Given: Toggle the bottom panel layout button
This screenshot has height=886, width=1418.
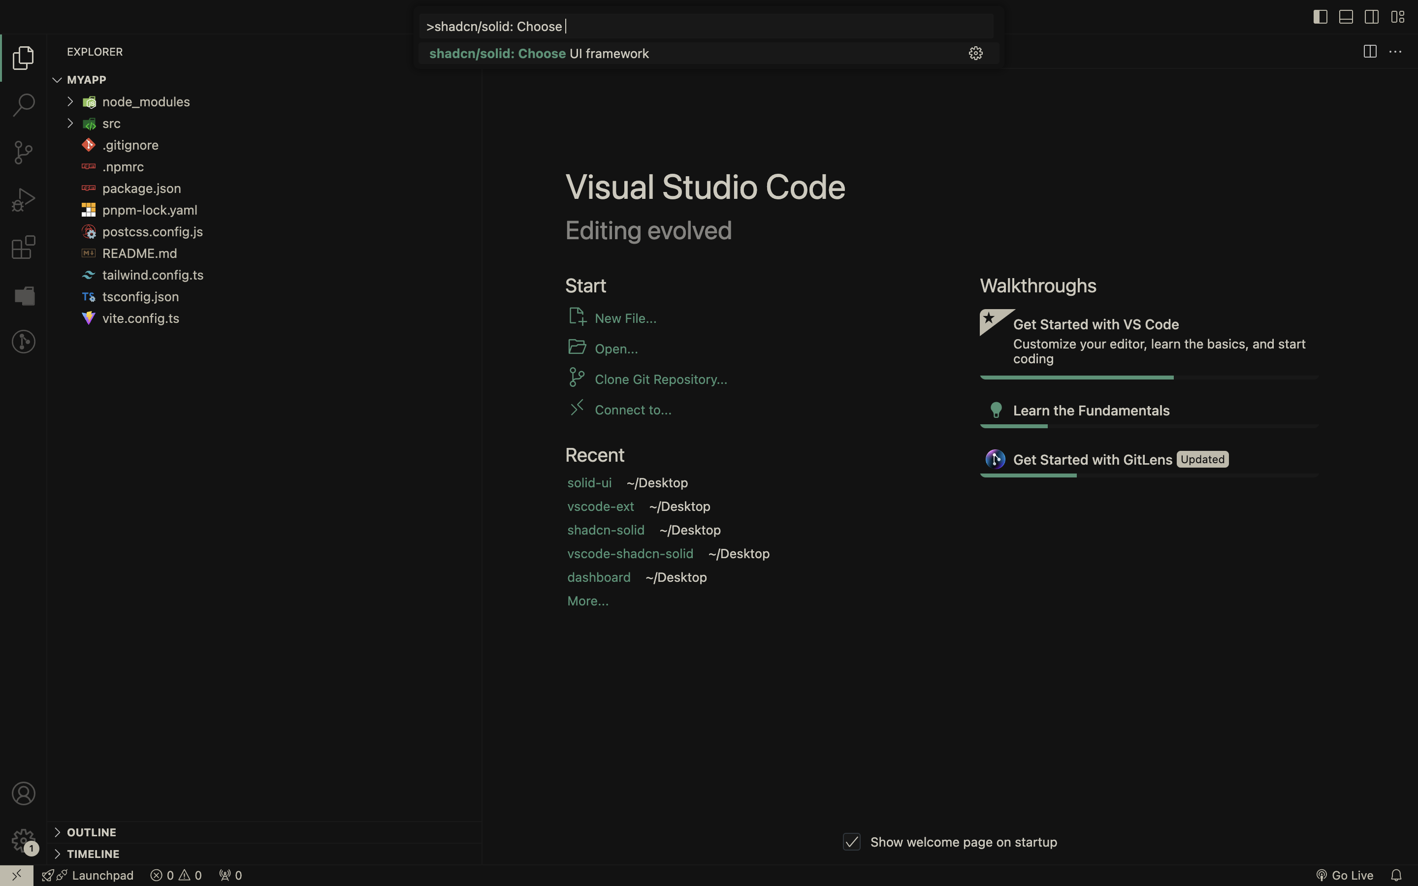Looking at the screenshot, I should pos(1346,17).
